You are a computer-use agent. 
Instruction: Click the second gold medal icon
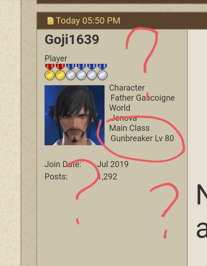60,72
